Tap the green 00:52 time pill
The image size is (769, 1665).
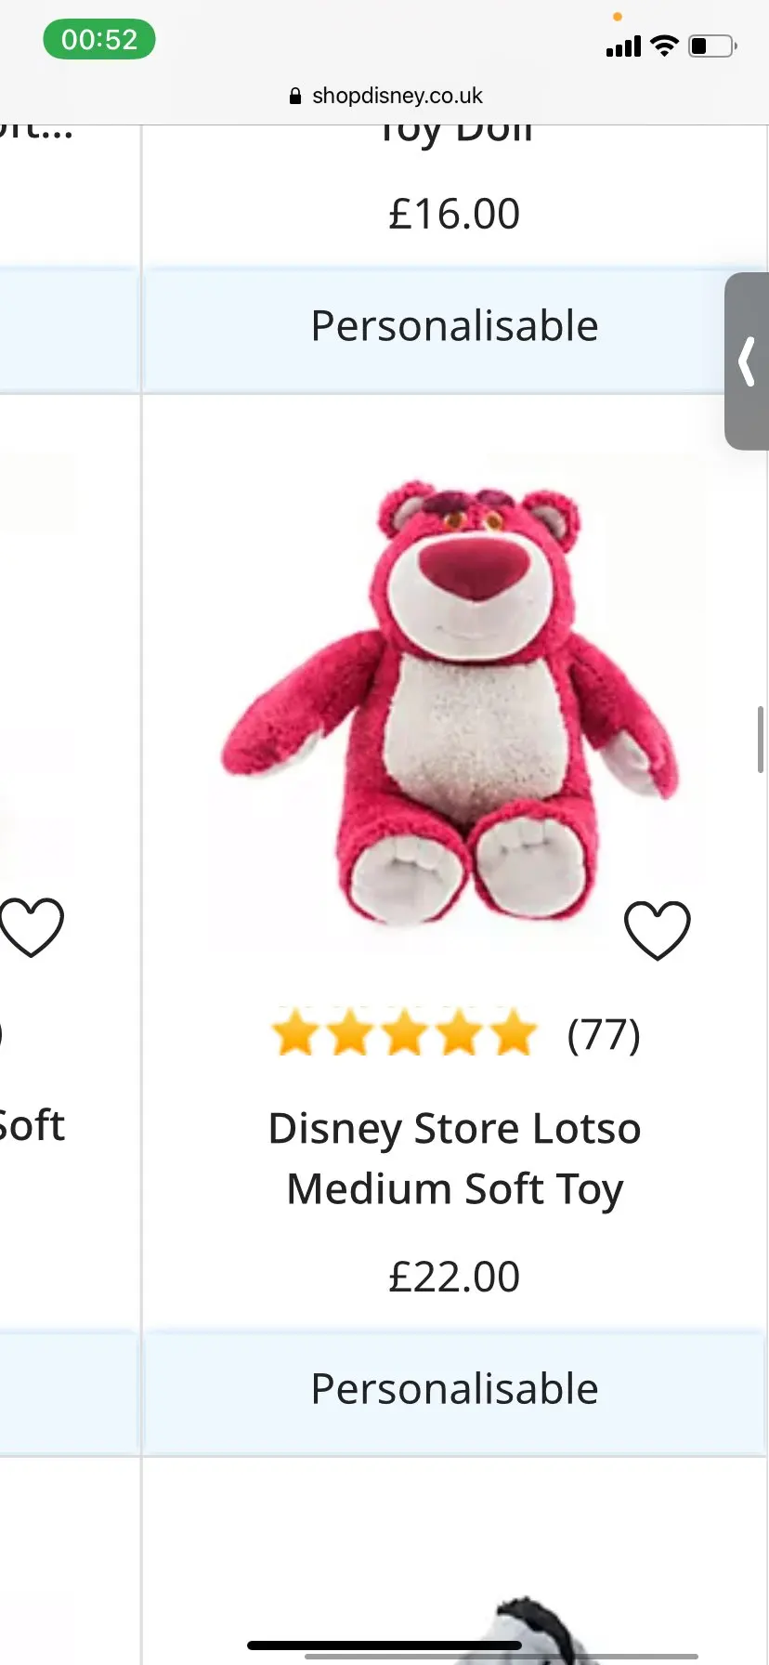point(99,40)
